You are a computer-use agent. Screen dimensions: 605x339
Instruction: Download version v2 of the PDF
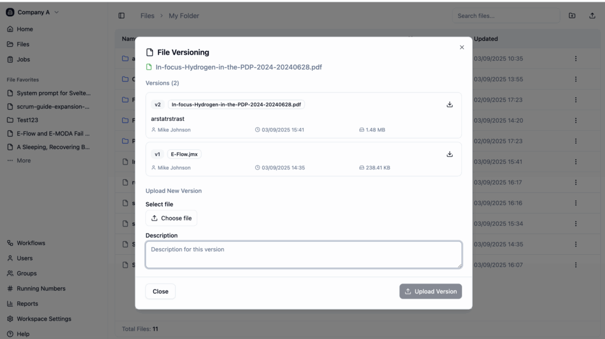click(450, 104)
